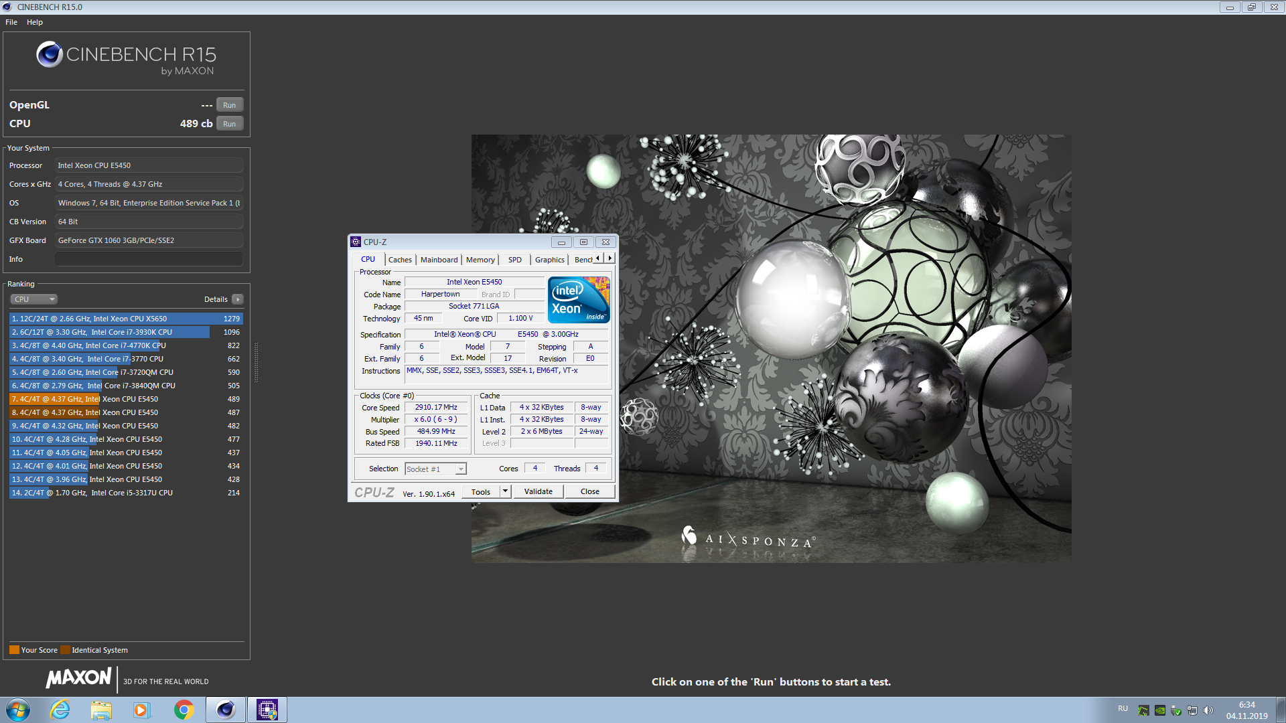
Task: Click the Windows Start orb
Action: 18,710
